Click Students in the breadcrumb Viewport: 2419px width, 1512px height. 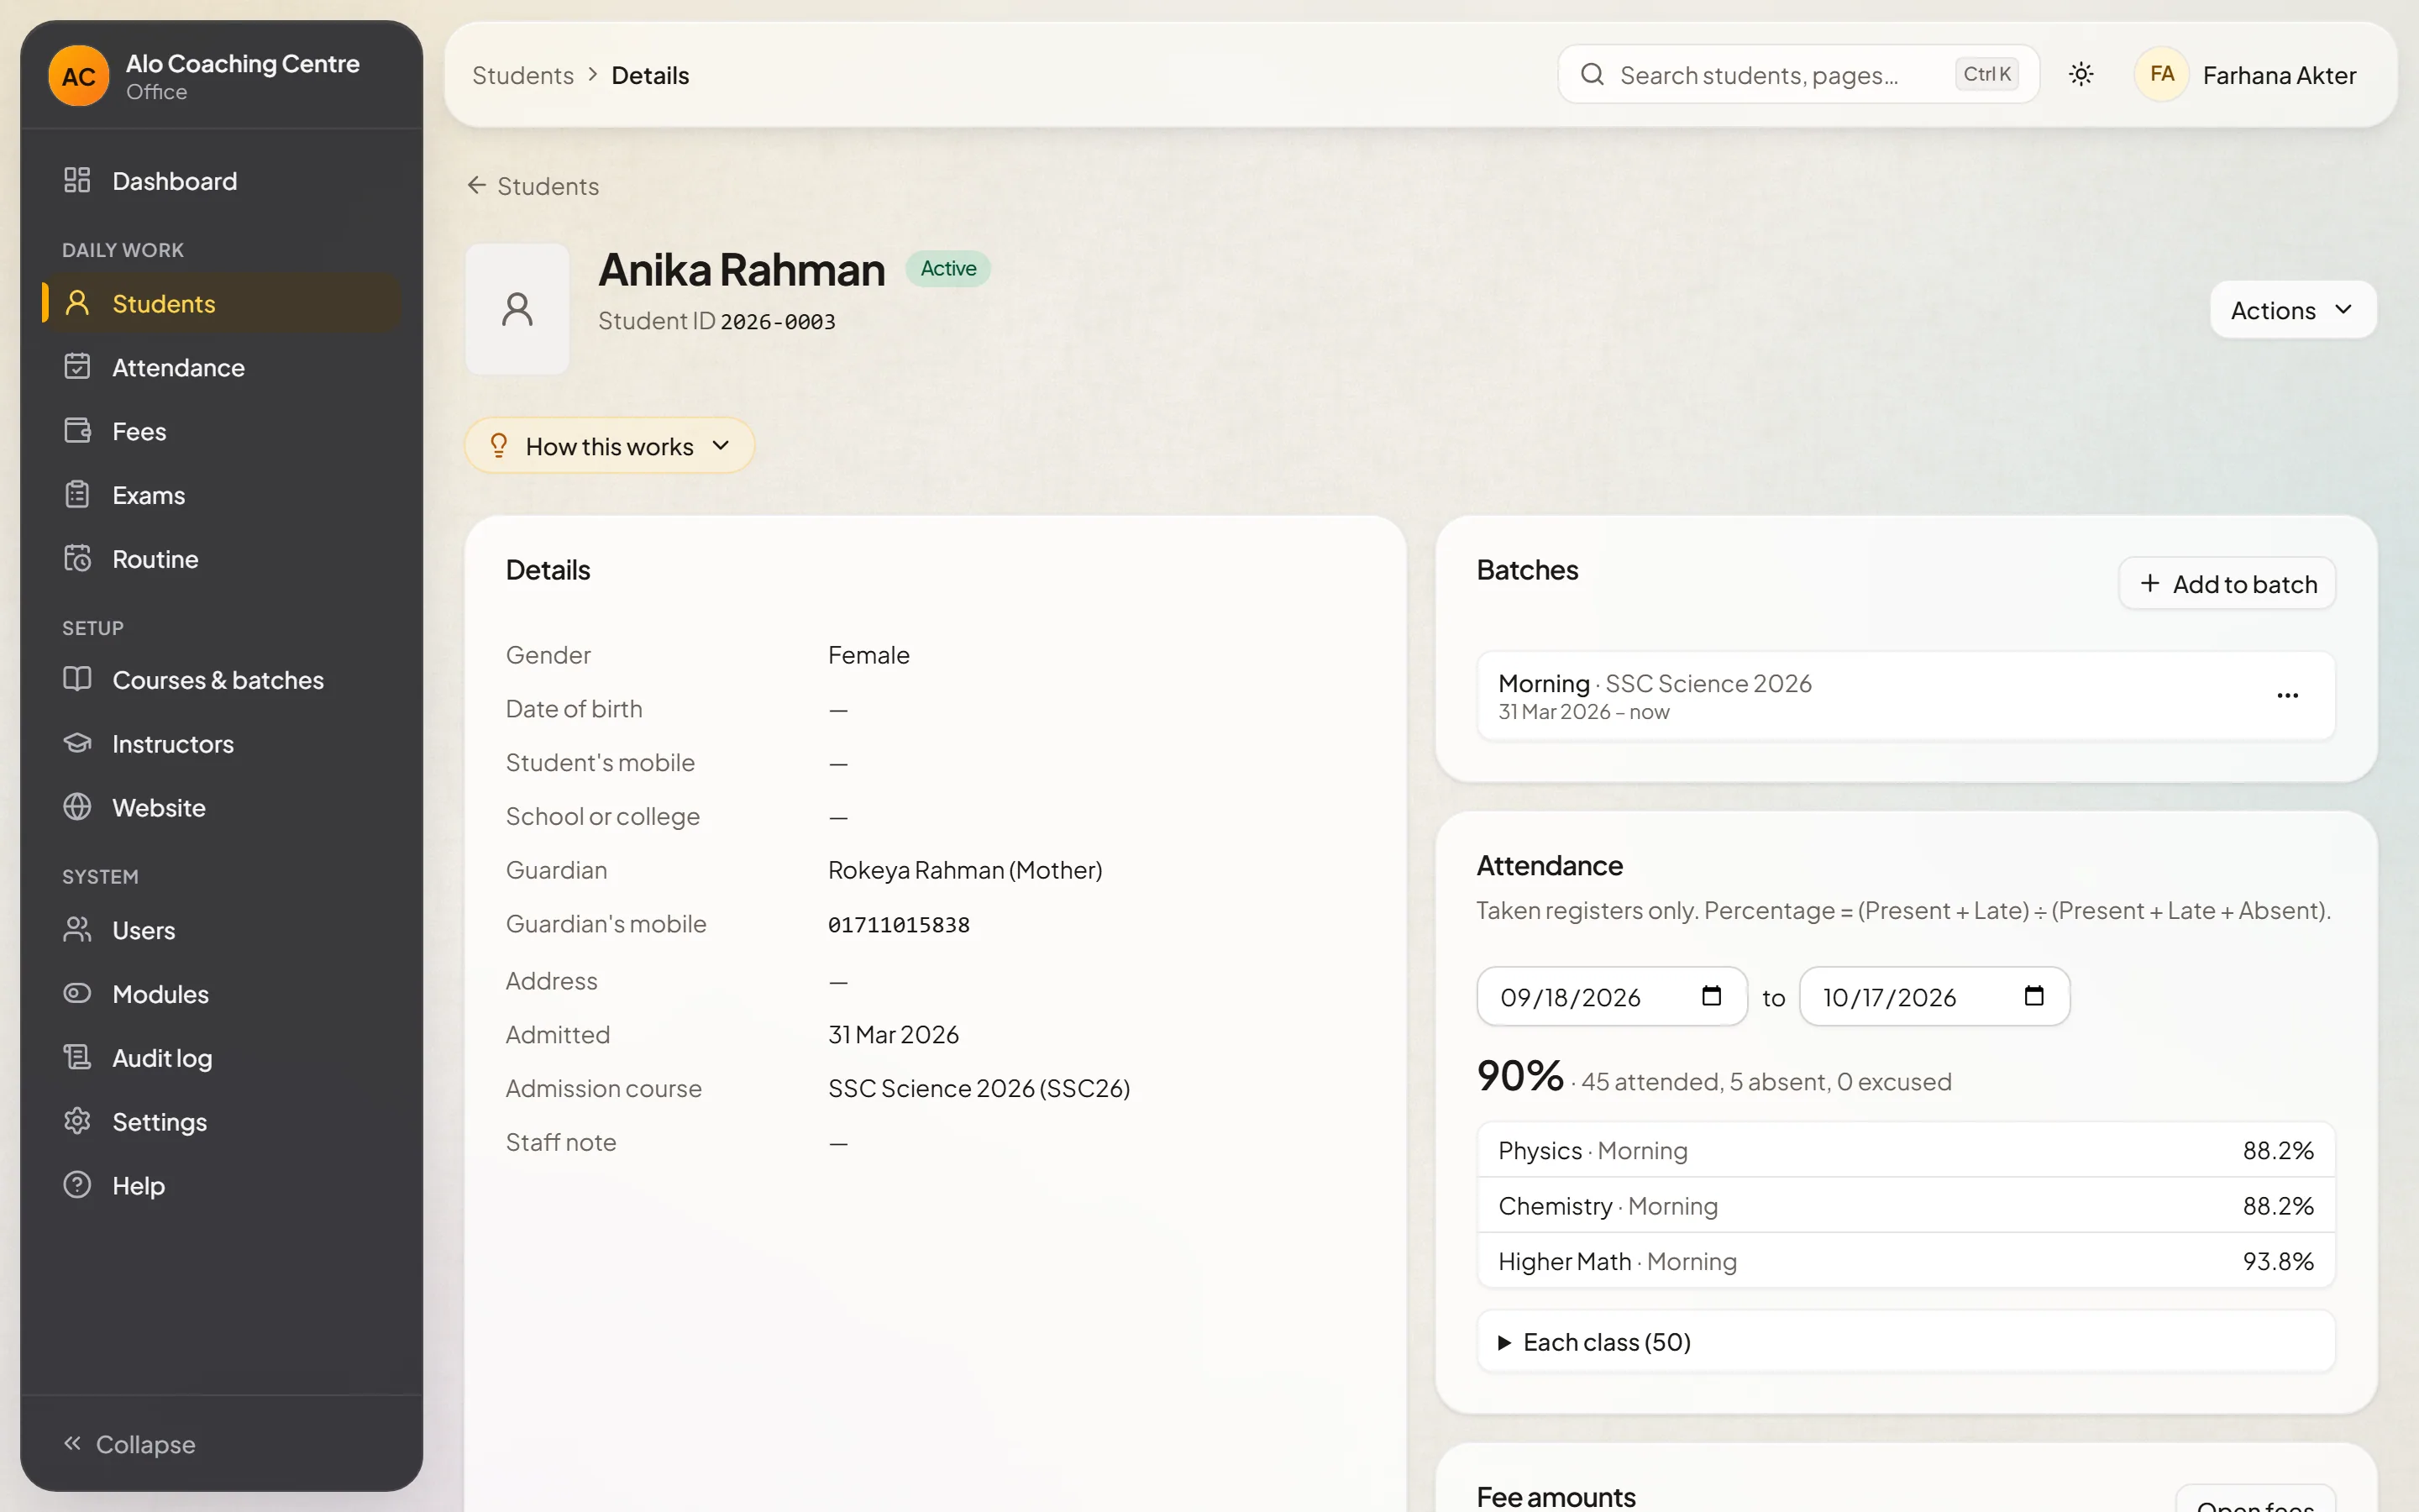point(522,75)
